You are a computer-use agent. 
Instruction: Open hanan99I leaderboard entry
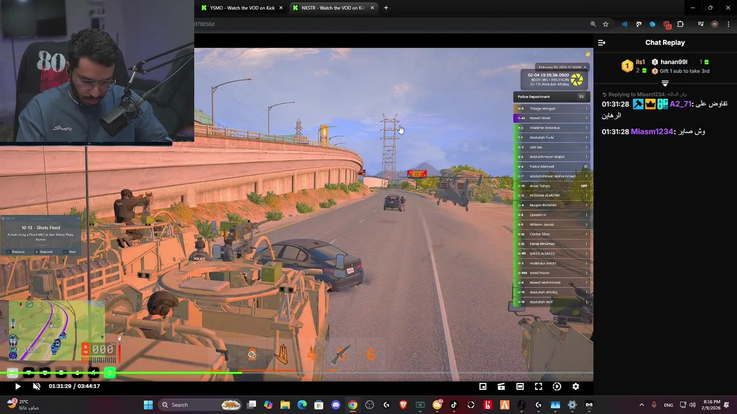point(674,62)
